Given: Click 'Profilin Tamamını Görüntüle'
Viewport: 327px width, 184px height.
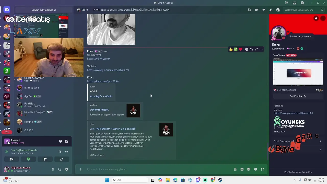Looking at the screenshot, I should (298, 172).
